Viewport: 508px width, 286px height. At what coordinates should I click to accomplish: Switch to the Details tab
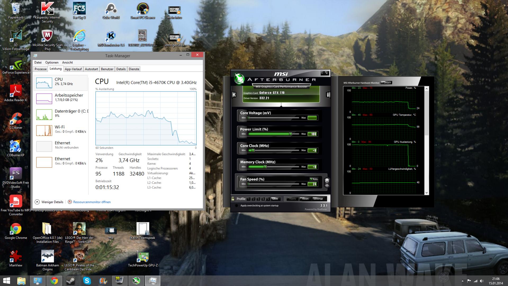(121, 69)
